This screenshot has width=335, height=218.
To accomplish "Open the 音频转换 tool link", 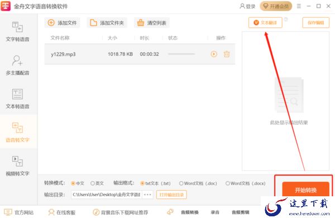I will click(190, 212).
